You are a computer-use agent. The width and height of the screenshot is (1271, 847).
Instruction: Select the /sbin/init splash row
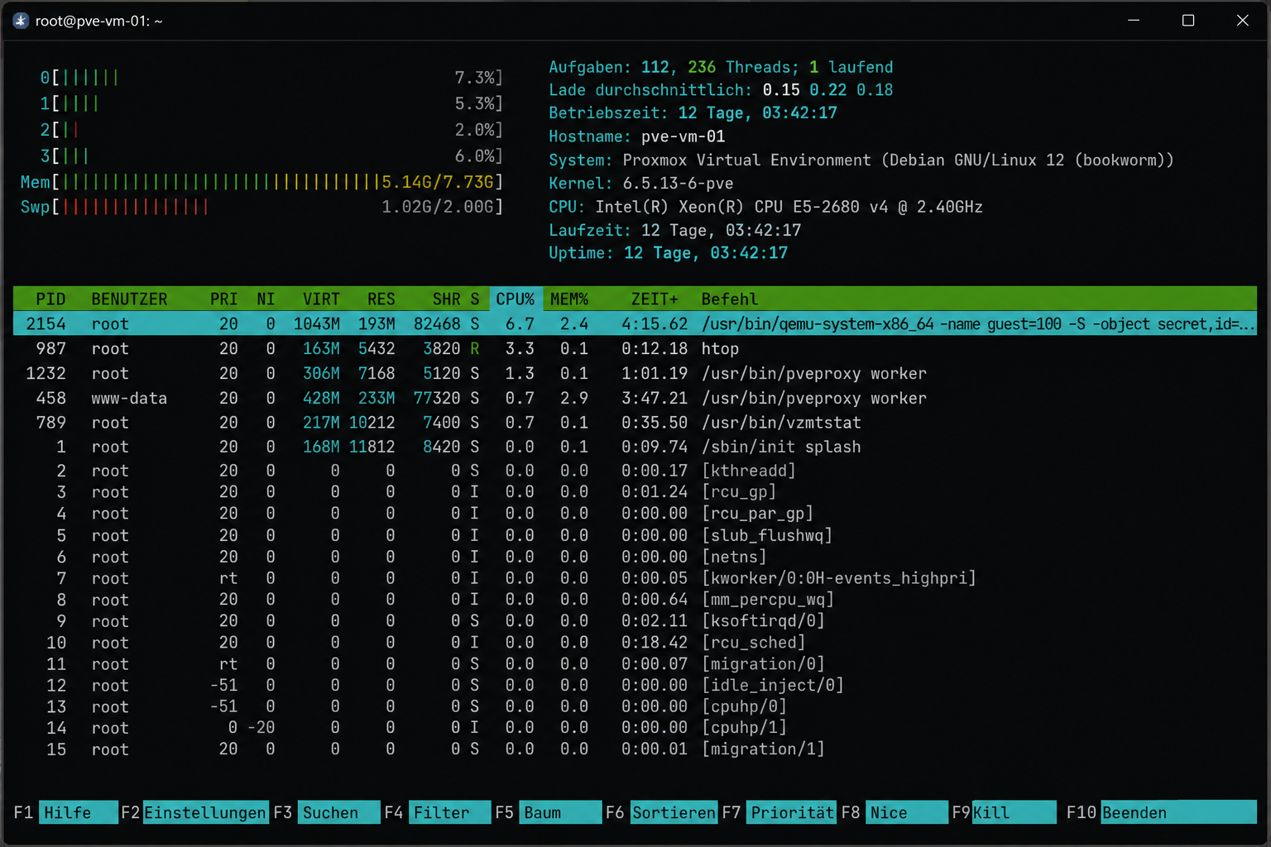pyautogui.click(x=635, y=447)
